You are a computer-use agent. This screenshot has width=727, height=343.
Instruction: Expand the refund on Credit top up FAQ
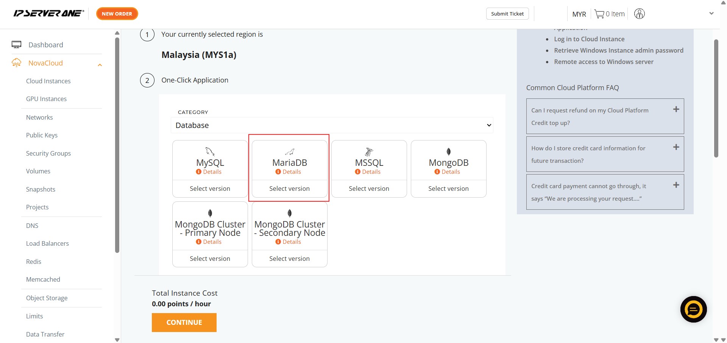tap(676, 109)
